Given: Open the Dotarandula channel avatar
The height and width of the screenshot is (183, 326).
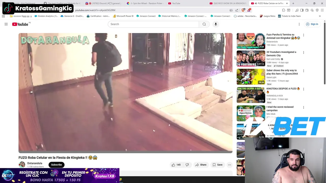Looking at the screenshot, I should tap(22, 165).
